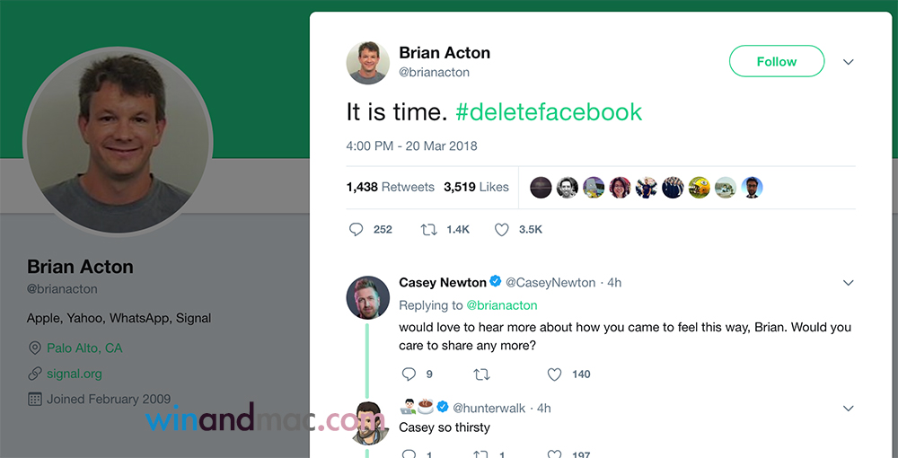Click Brian Acton's large profile photo
This screenshot has width=898, height=458.
click(118, 139)
